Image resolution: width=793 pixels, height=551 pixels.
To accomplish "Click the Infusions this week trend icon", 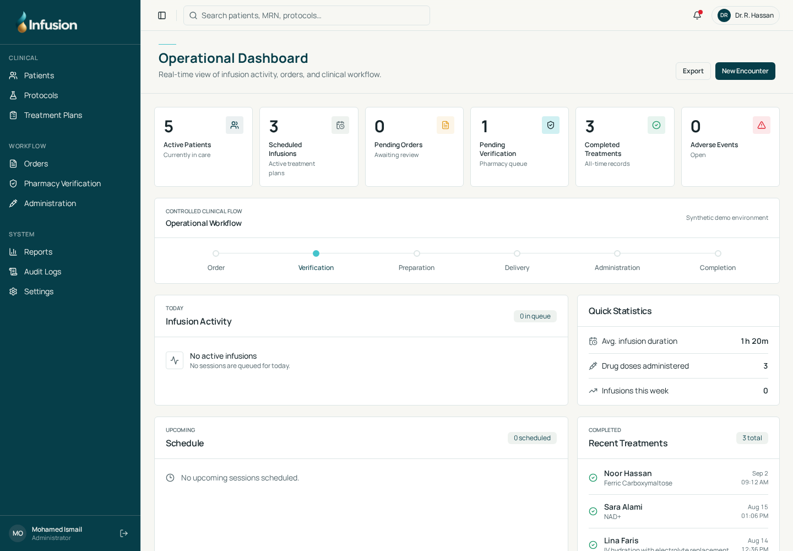I will coord(593,391).
